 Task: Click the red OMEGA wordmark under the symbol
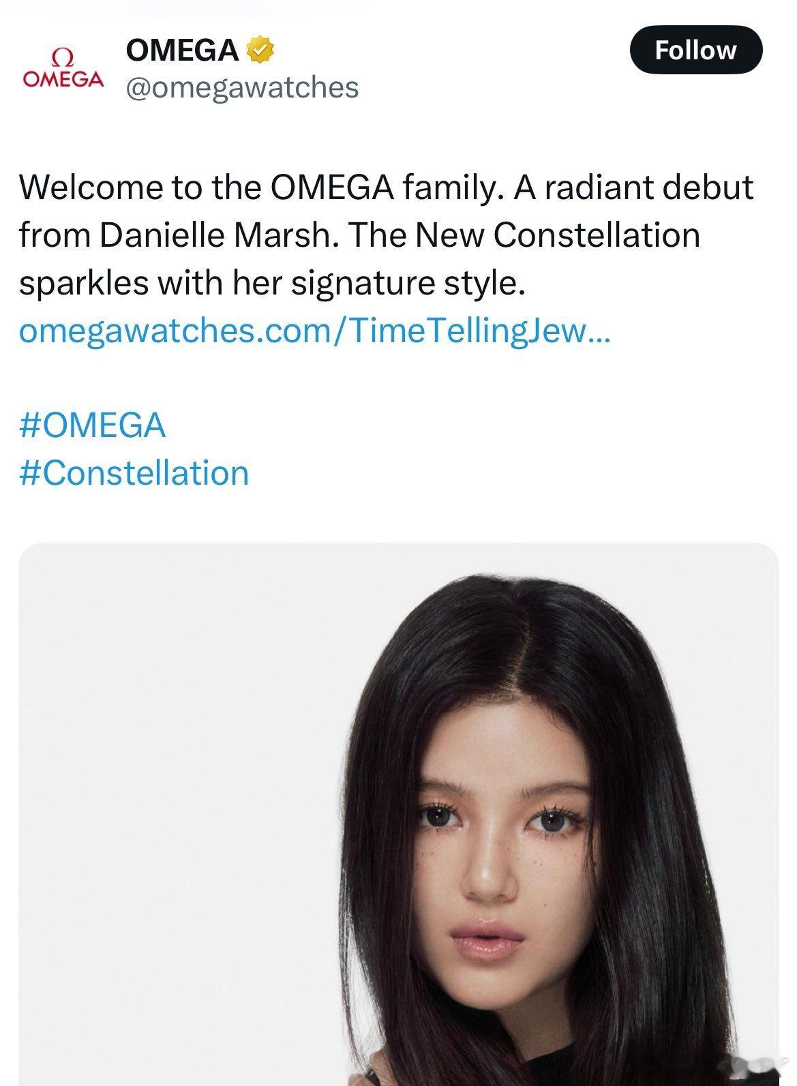pyautogui.click(x=63, y=79)
